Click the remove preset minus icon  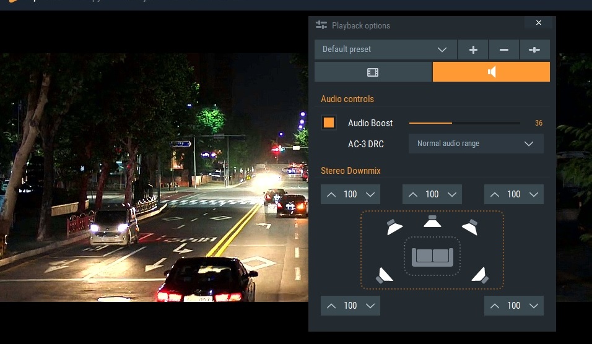[x=504, y=49]
